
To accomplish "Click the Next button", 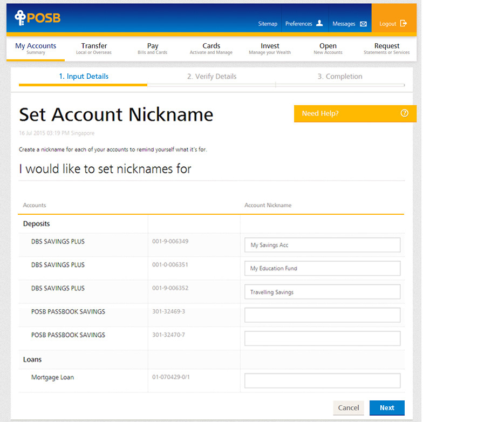I will coord(387,408).
